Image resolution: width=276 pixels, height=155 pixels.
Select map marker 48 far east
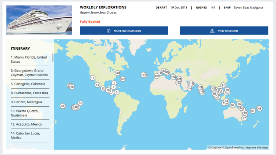pos(260,108)
